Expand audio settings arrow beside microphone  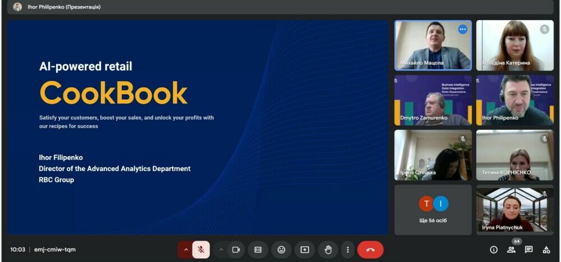click(x=186, y=250)
